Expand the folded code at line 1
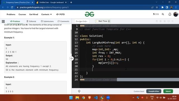179x101 pixels. click(x=82, y=26)
